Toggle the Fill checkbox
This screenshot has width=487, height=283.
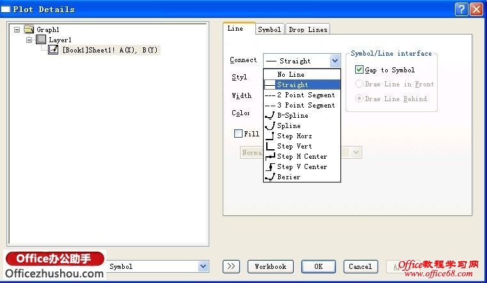pos(238,134)
